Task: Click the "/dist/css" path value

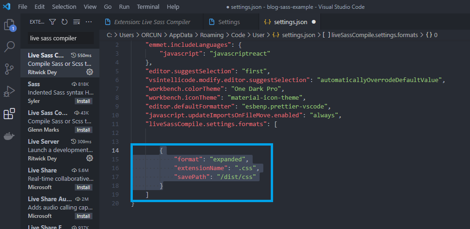Action: (x=236, y=177)
